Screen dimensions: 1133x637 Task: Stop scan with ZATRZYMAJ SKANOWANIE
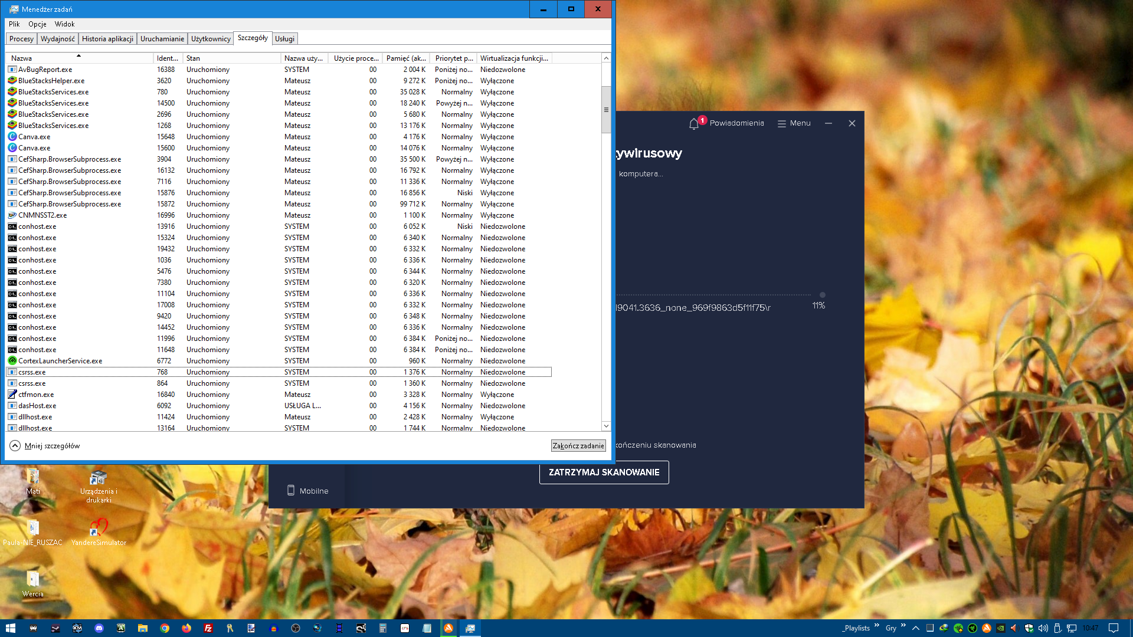[x=604, y=472]
